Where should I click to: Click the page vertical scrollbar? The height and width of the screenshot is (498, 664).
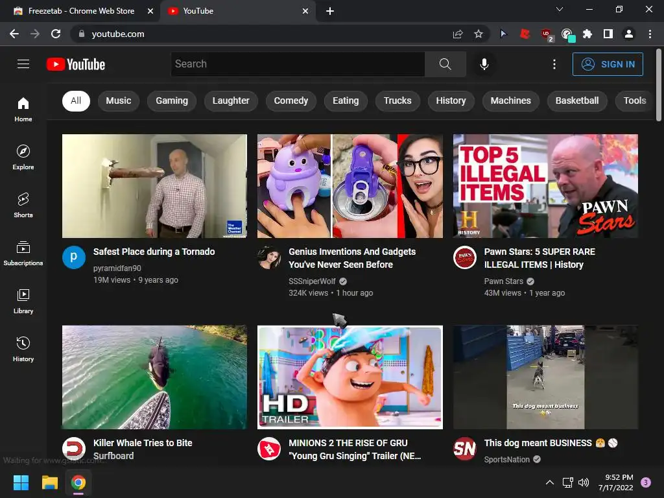click(x=659, y=85)
